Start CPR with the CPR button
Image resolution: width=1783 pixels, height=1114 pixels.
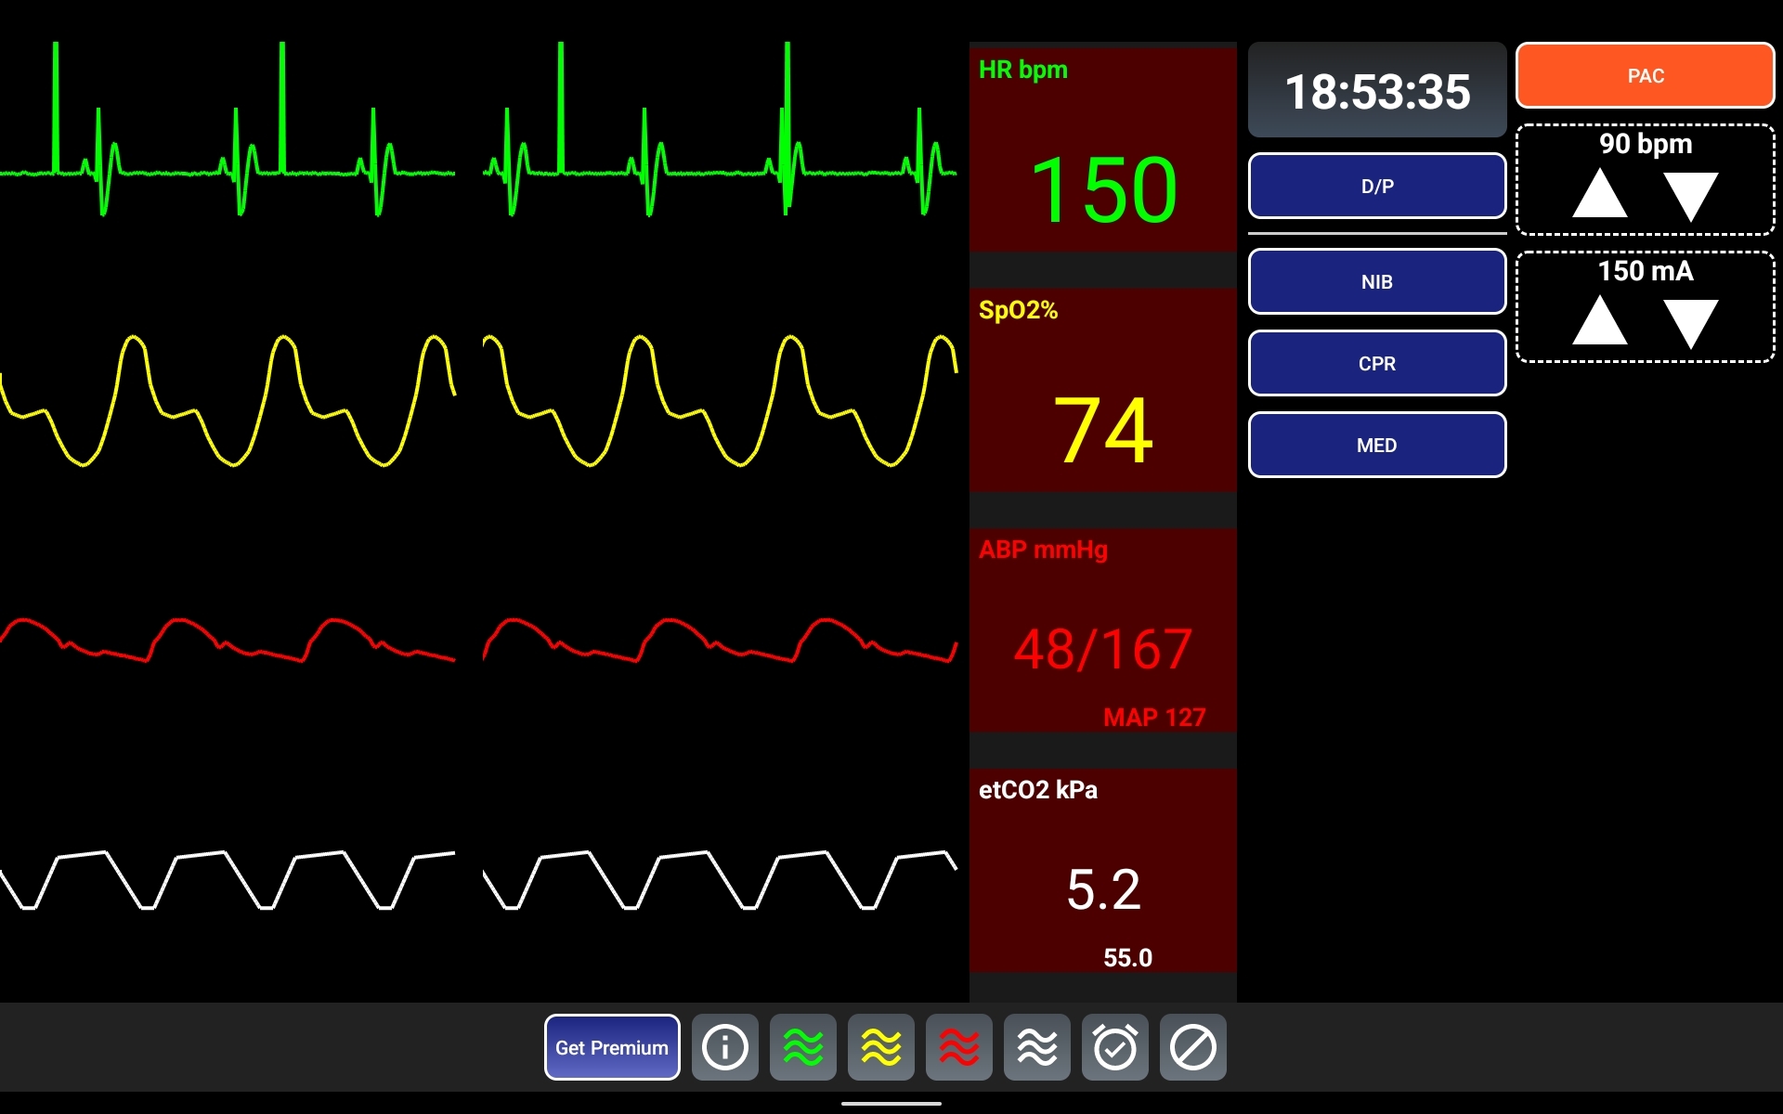[x=1376, y=363]
